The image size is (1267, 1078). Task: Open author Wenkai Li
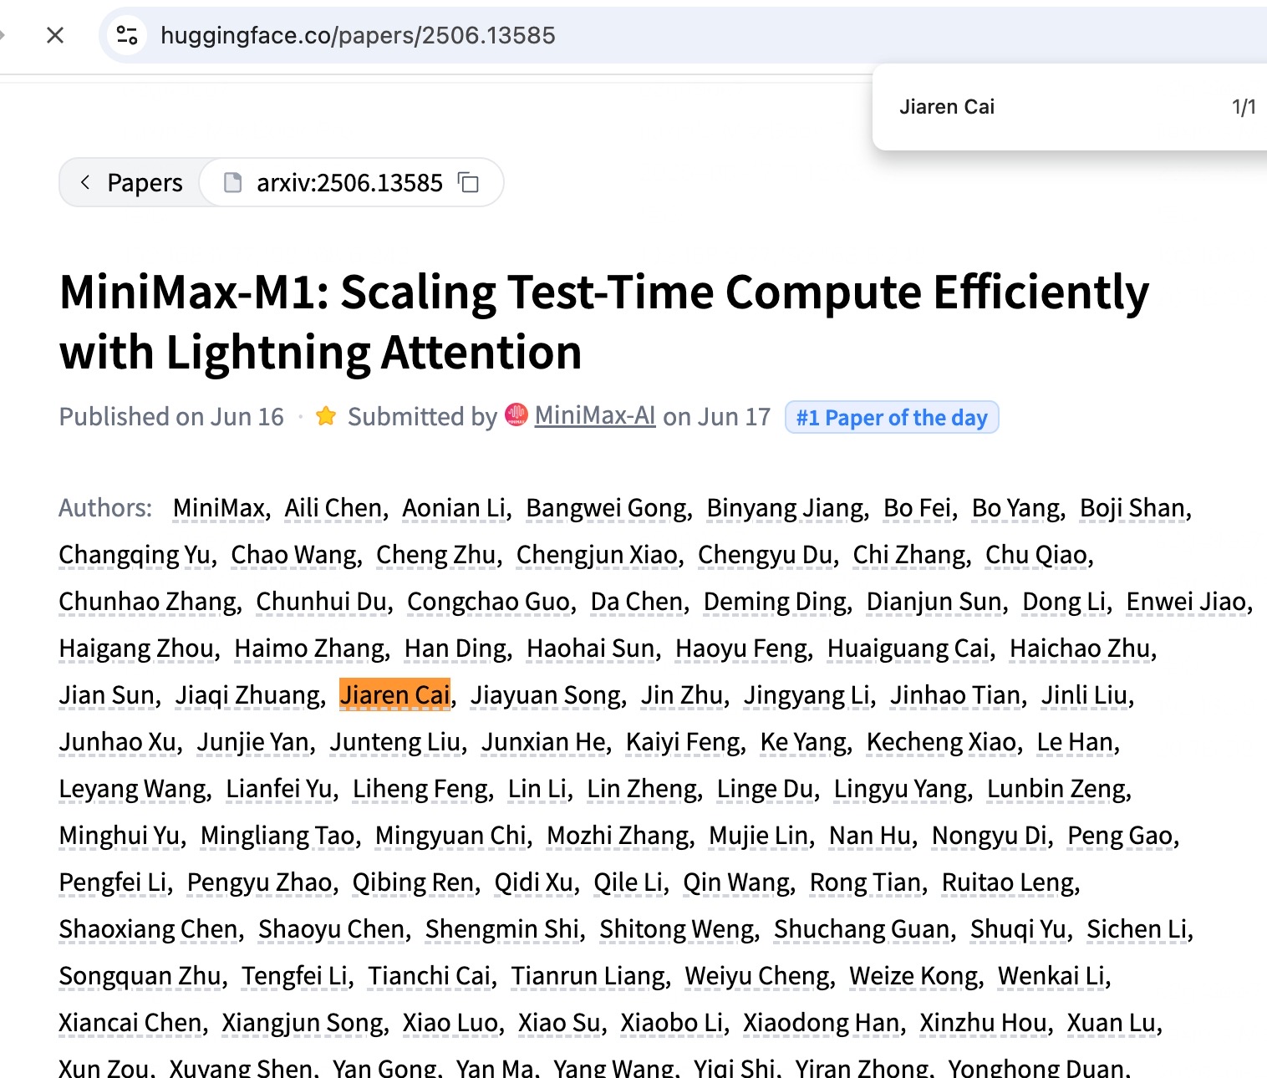[x=1051, y=976]
